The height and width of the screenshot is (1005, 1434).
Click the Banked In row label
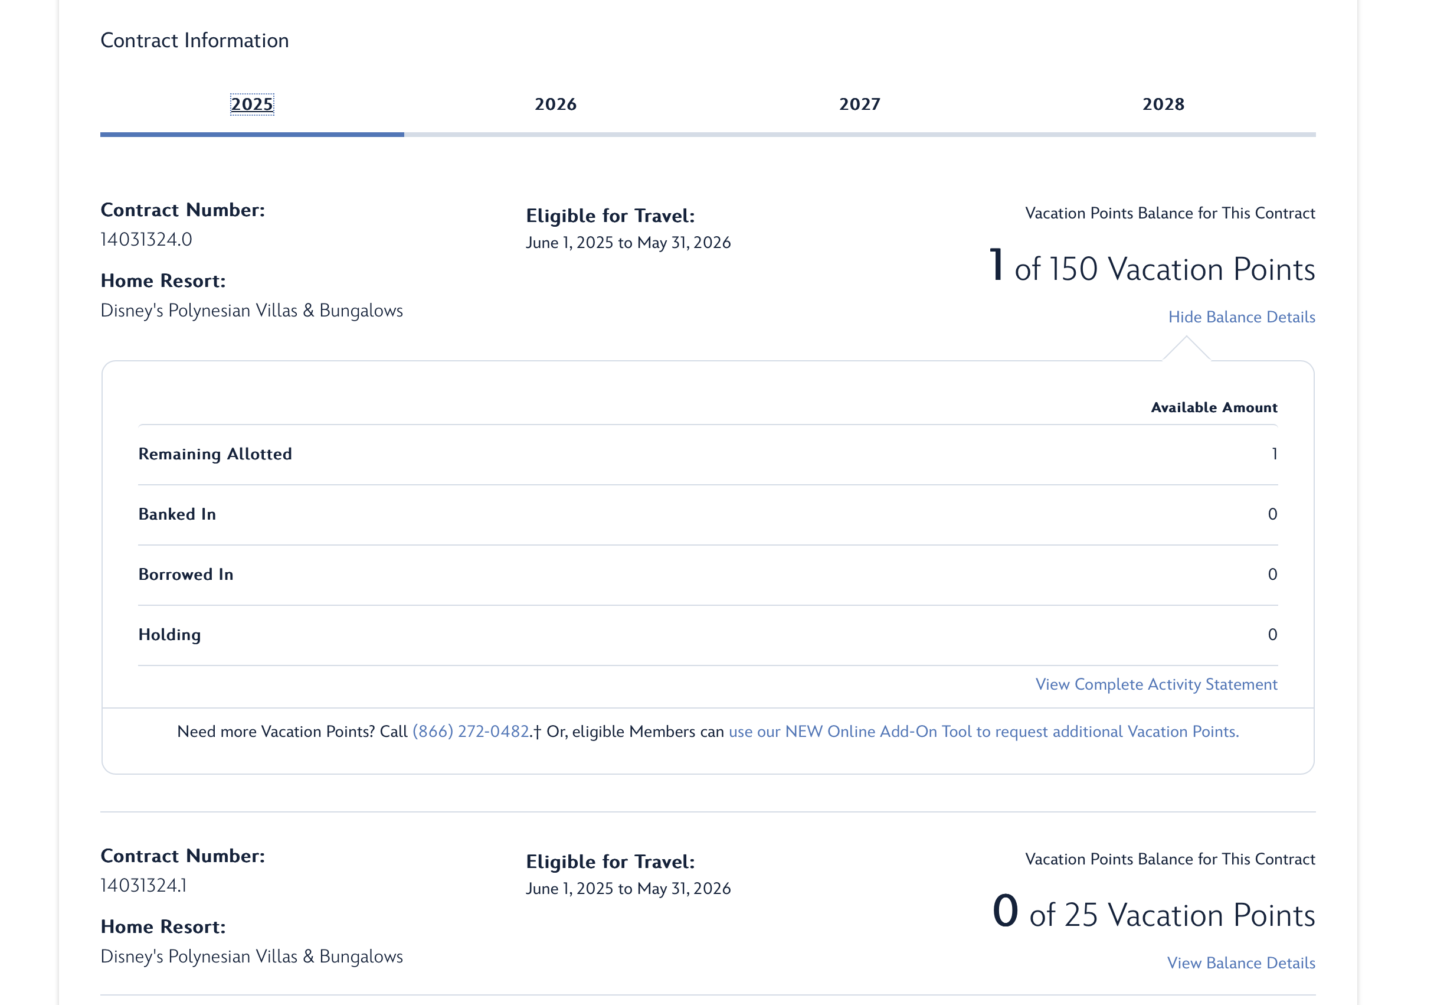tap(177, 514)
